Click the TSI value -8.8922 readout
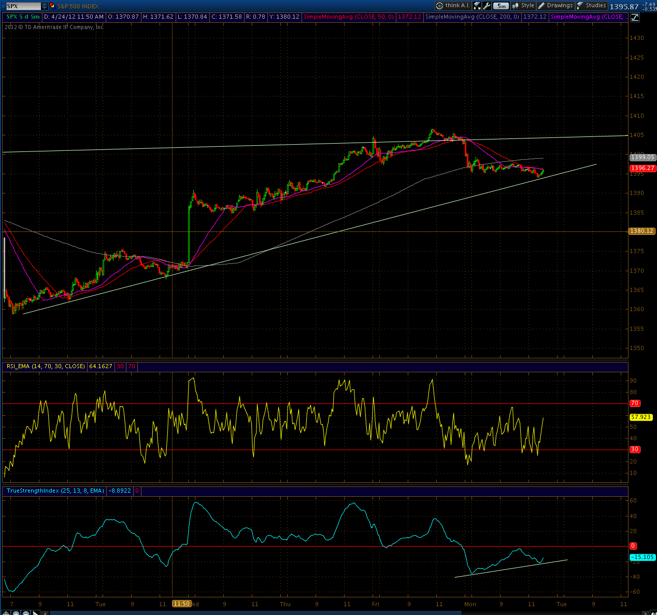The height and width of the screenshot is (615, 657). (119, 491)
